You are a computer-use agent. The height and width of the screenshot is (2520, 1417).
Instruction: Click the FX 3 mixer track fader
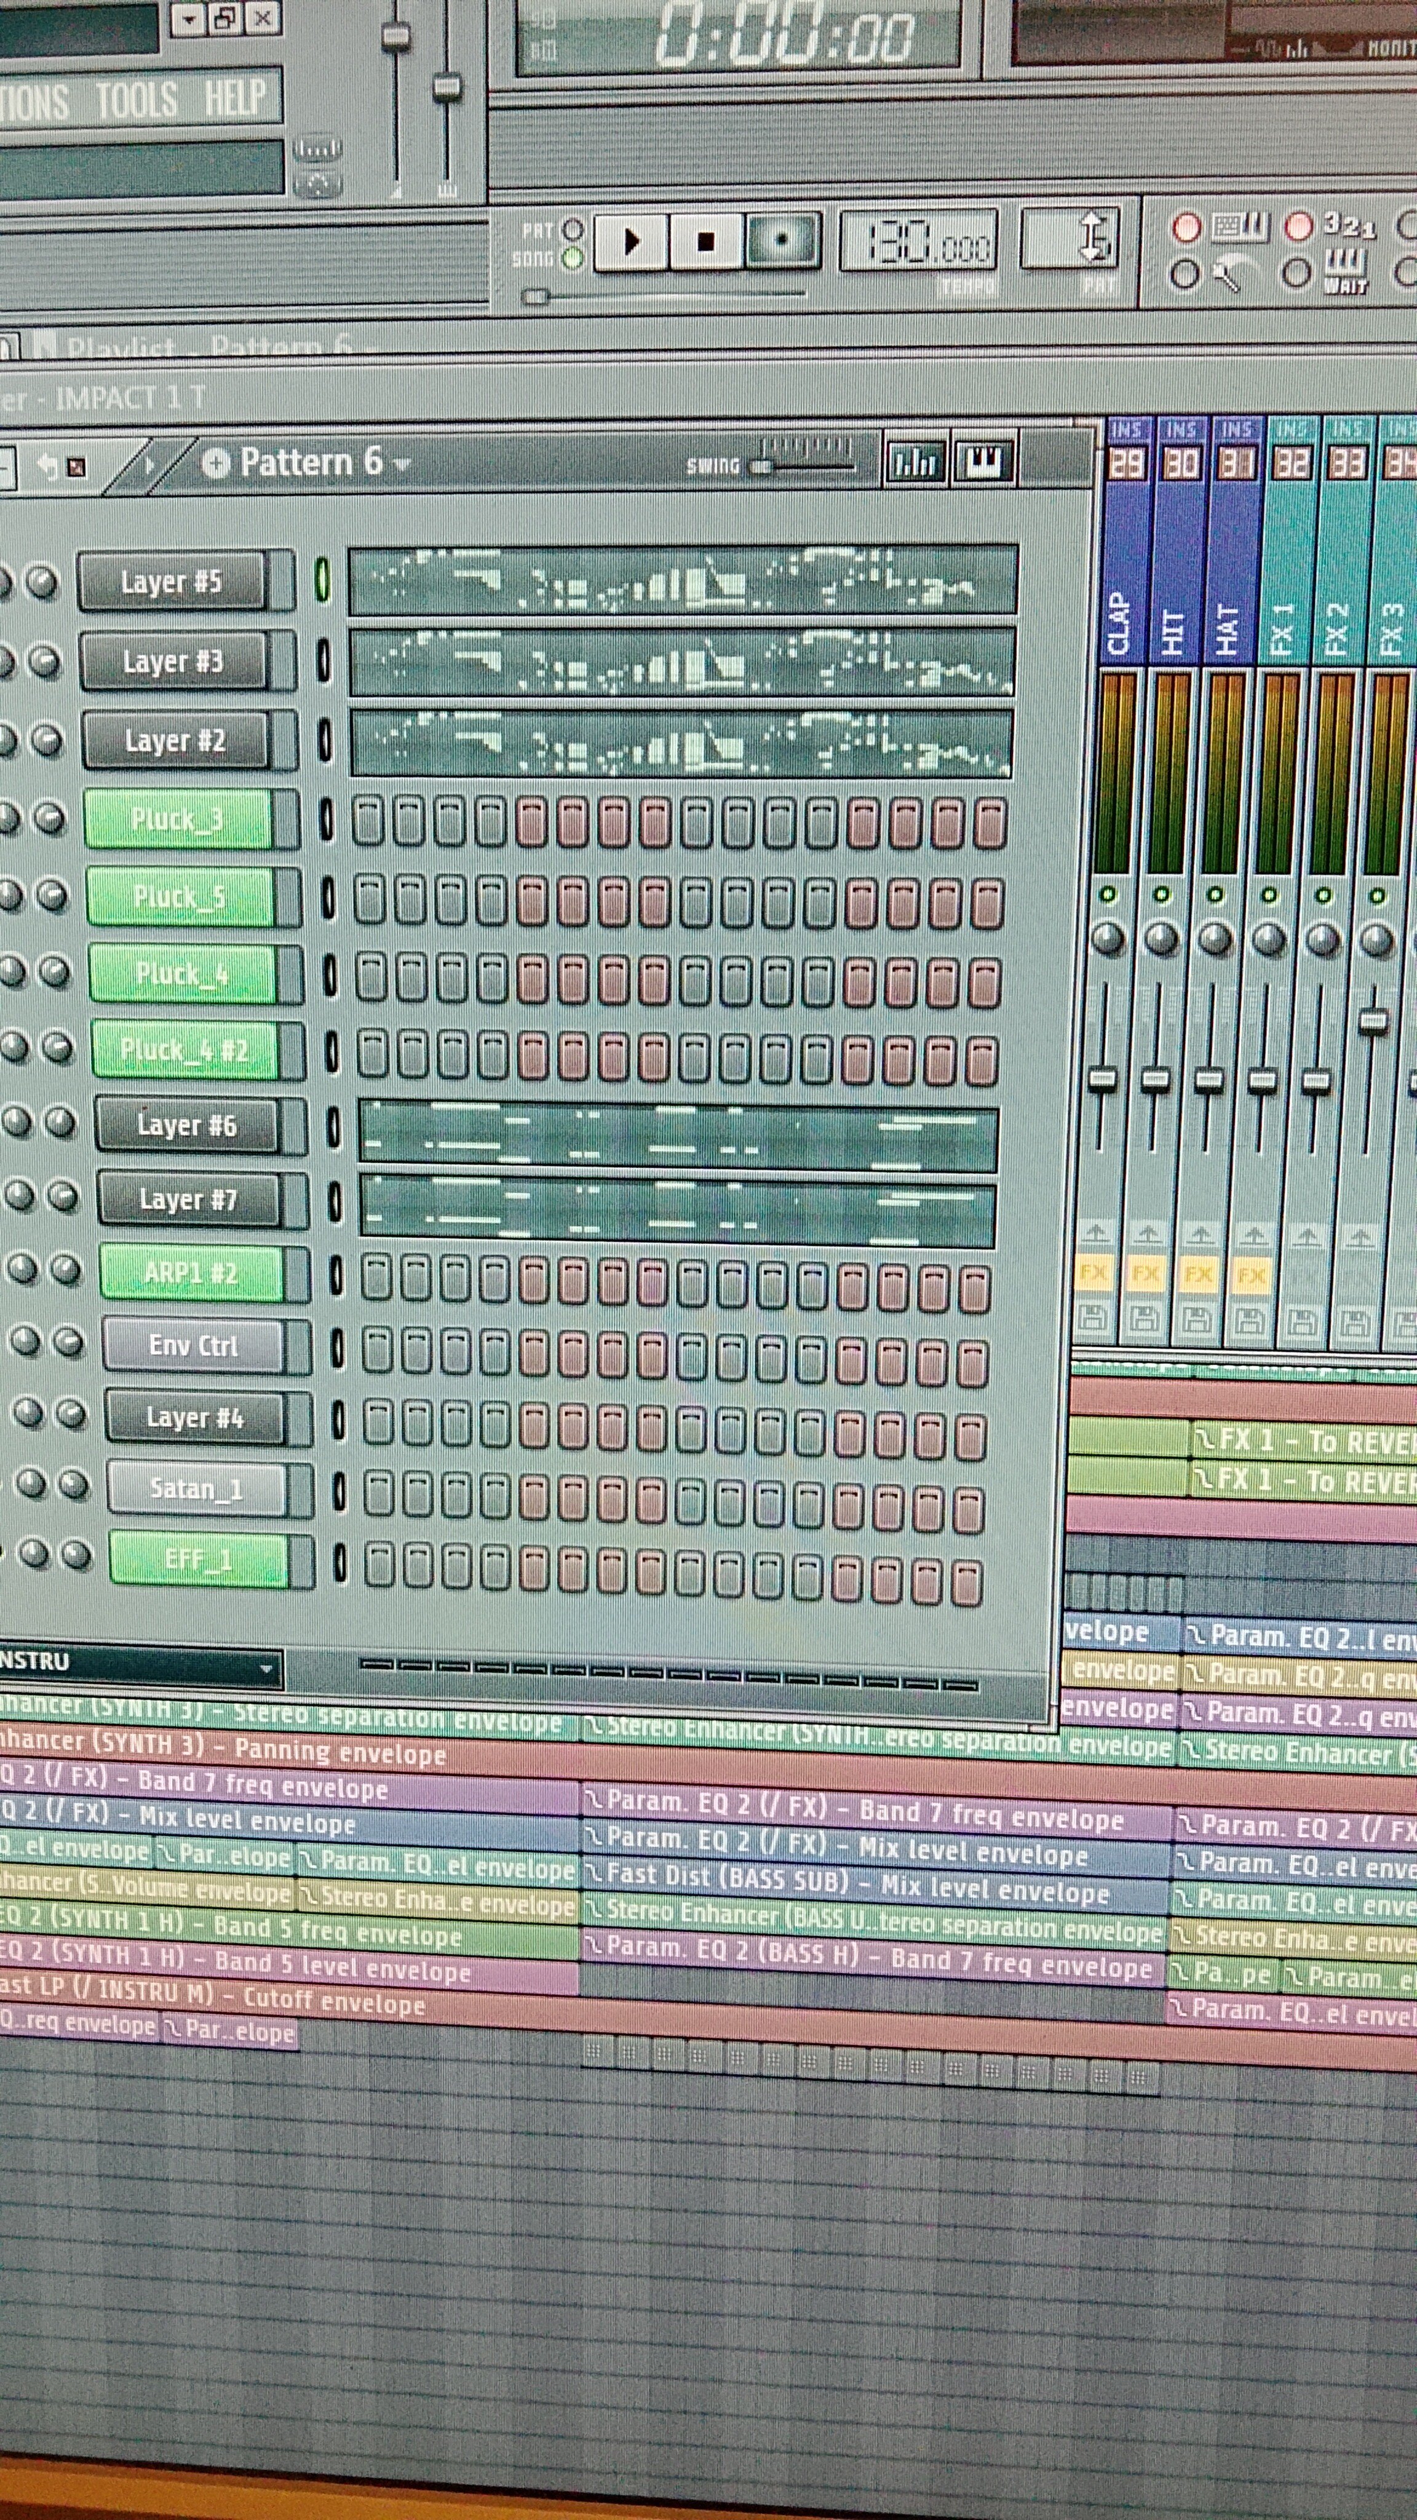pyautogui.click(x=1373, y=1021)
